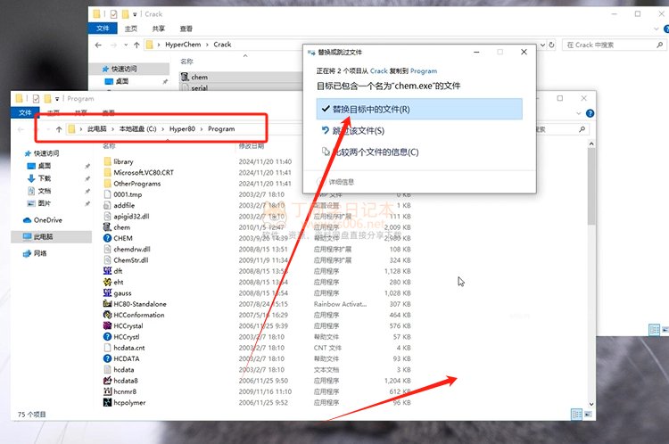Open the 文件 tab in Program window

[x=25, y=112]
